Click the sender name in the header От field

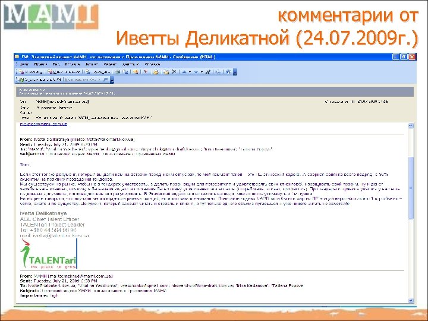tap(62, 102)
